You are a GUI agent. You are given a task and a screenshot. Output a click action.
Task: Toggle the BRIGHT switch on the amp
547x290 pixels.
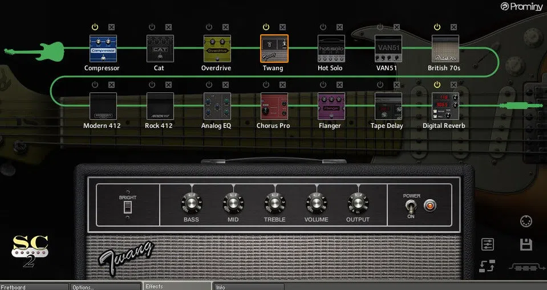coord(127,207)
